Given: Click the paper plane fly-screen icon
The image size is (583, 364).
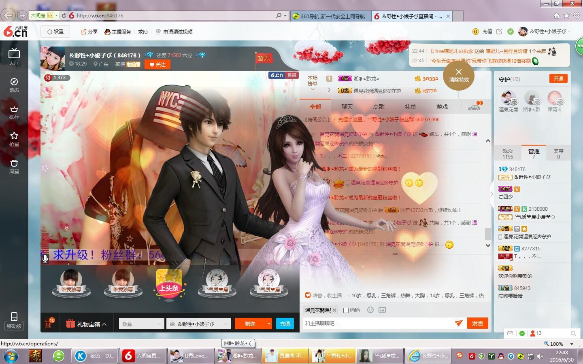Looking at the screenshot, I should pyautogui.click(x=458, y=323).
